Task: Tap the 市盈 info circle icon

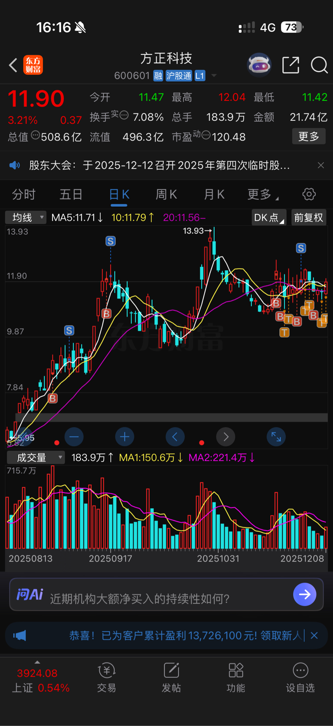Action: (206, 135)
